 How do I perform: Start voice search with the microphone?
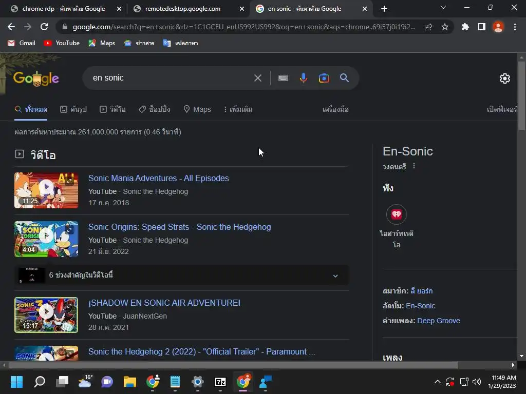(x=303, y=78)
